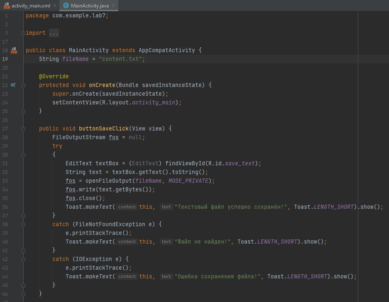Image resolution: width=389 pixels, height=302 pixels.
Task: Collapse the IOException catch block
Action: point(24,259)
